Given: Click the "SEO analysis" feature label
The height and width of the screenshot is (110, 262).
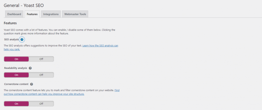Looking at the screenshot, I should pyautogui.click(x=12, y=40).
